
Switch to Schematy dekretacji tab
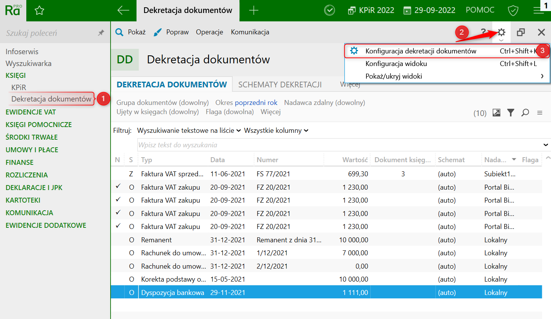(280, 85)
